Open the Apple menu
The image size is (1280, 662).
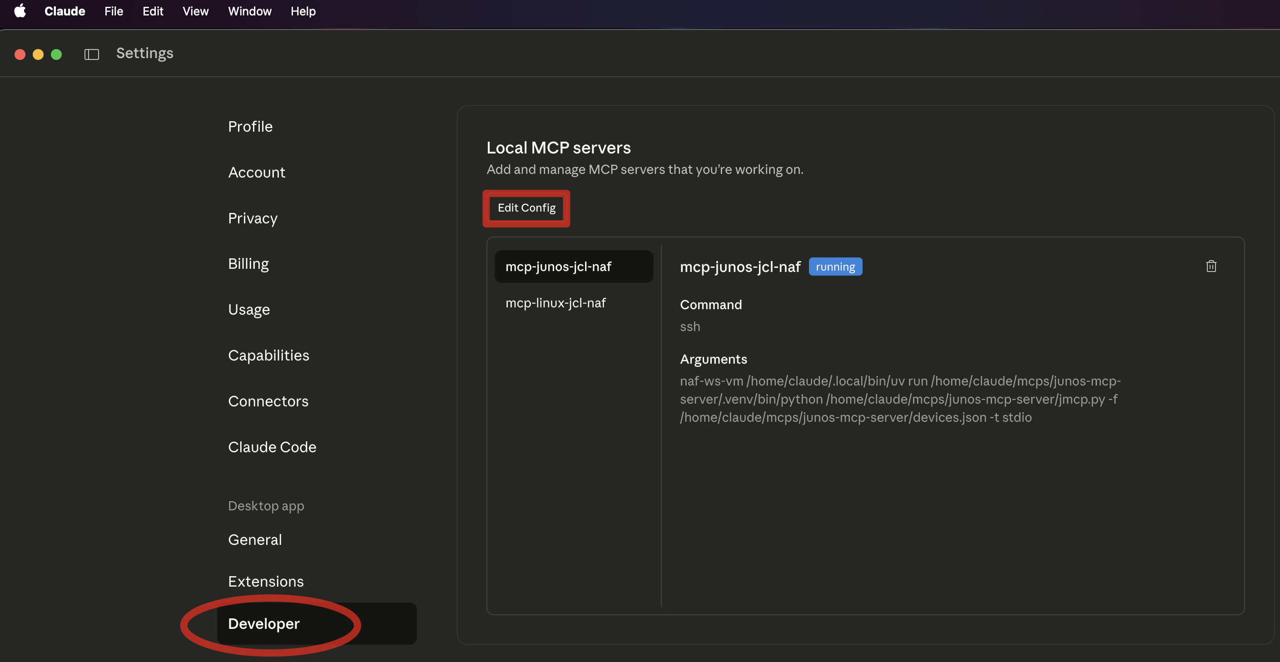click(20, 11)
